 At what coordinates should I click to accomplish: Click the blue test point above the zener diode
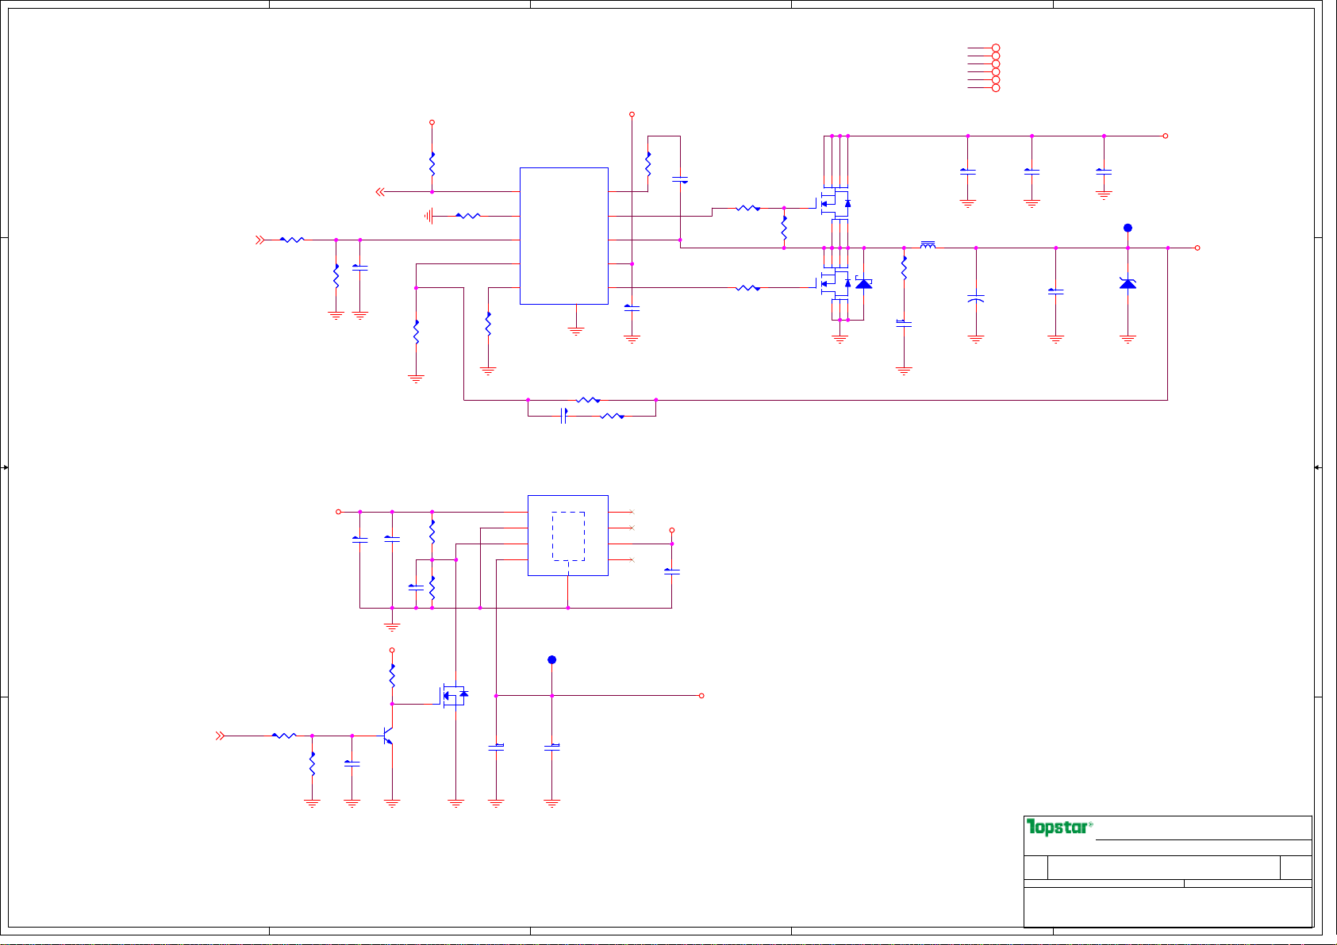(x=1128, y=228)
